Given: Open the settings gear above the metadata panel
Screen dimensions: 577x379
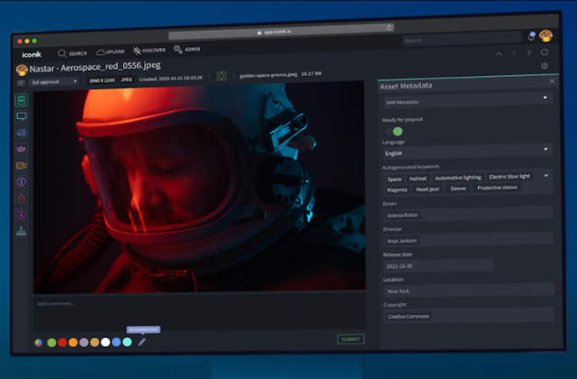Looking at the screenshot, I should point(544,67).
